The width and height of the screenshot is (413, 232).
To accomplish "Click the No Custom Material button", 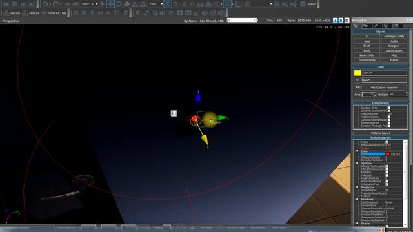I will 384,88.
